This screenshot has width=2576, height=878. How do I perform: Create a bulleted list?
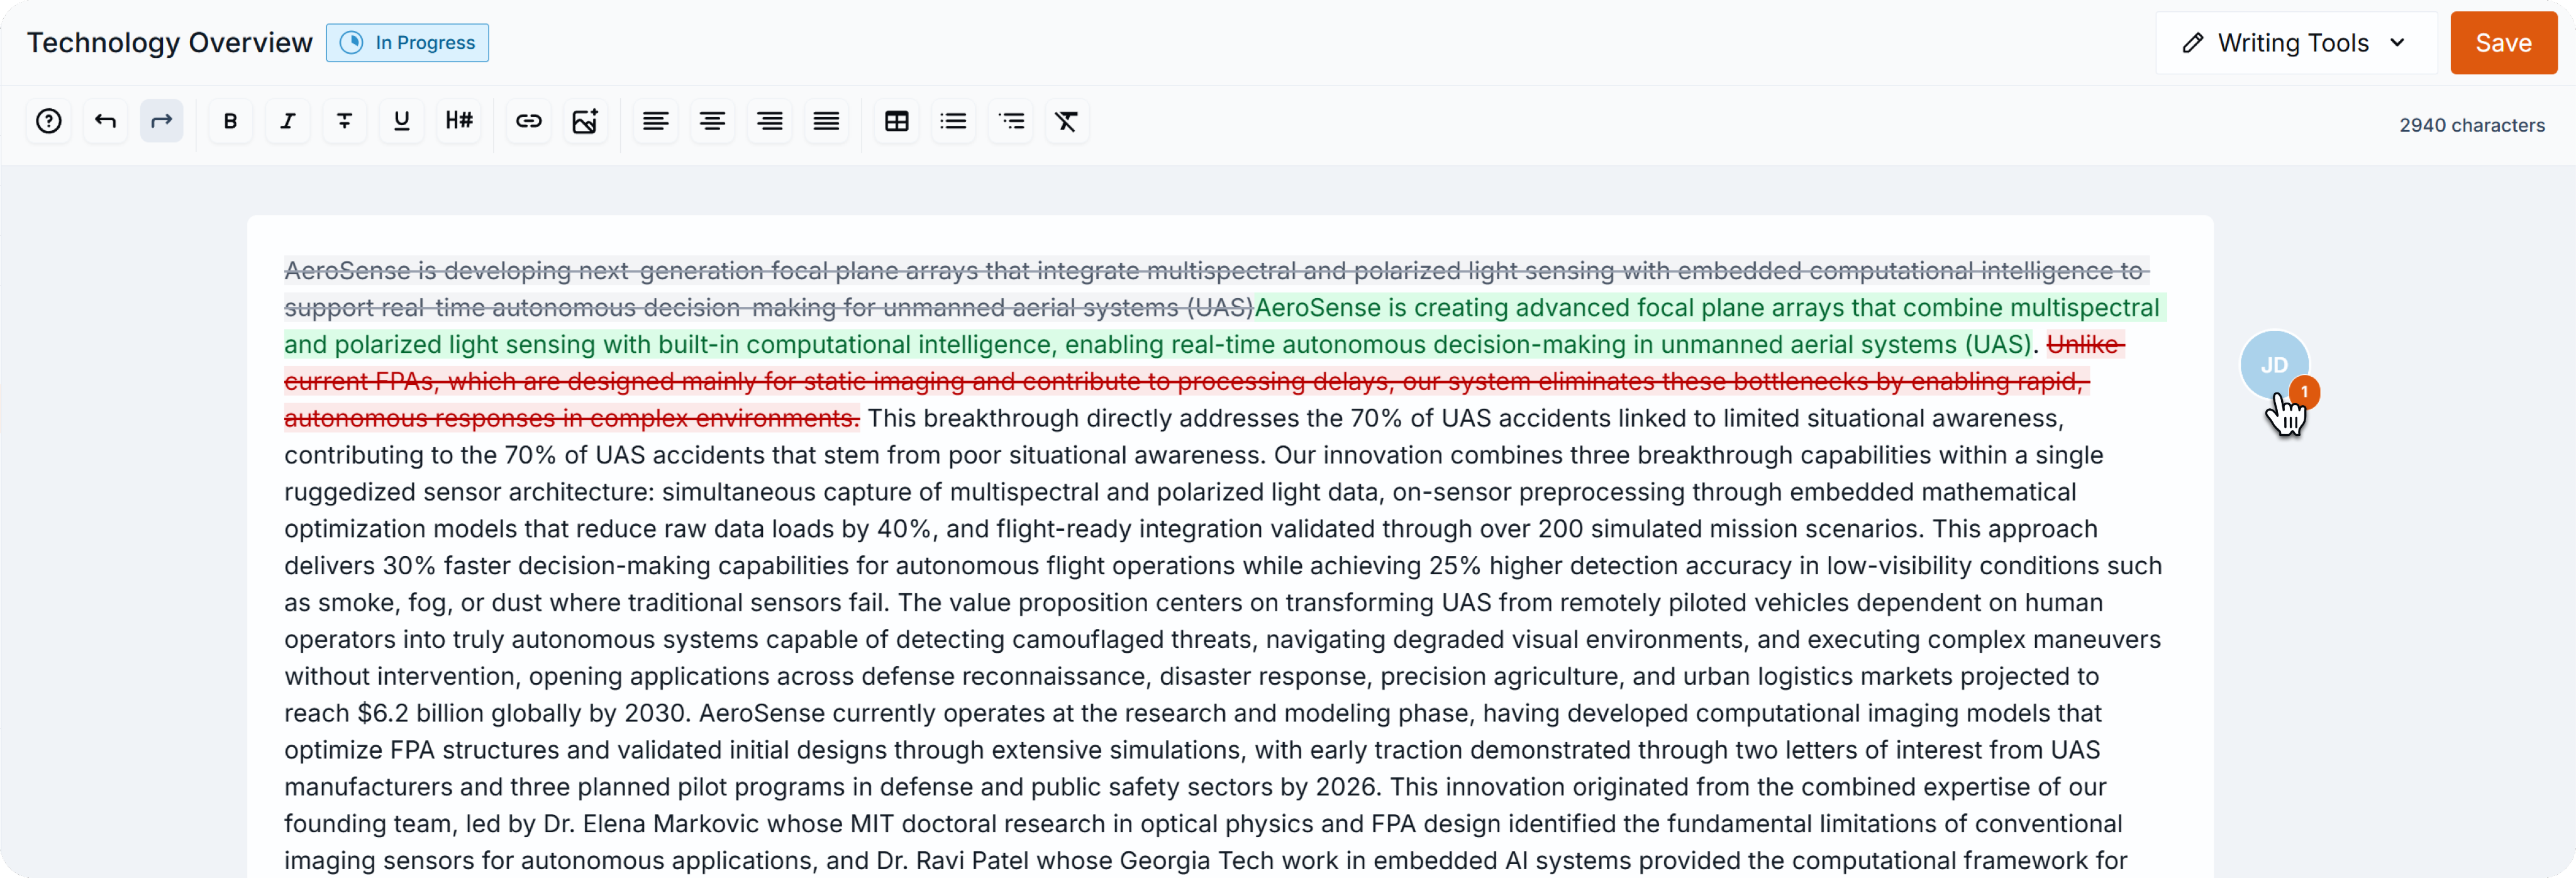pos(954,122)
